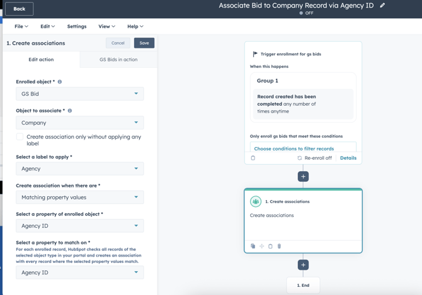Click Record created has been completed condition
Image resolution: width=422 pixels, height=295 pixels.
point(303,104)
